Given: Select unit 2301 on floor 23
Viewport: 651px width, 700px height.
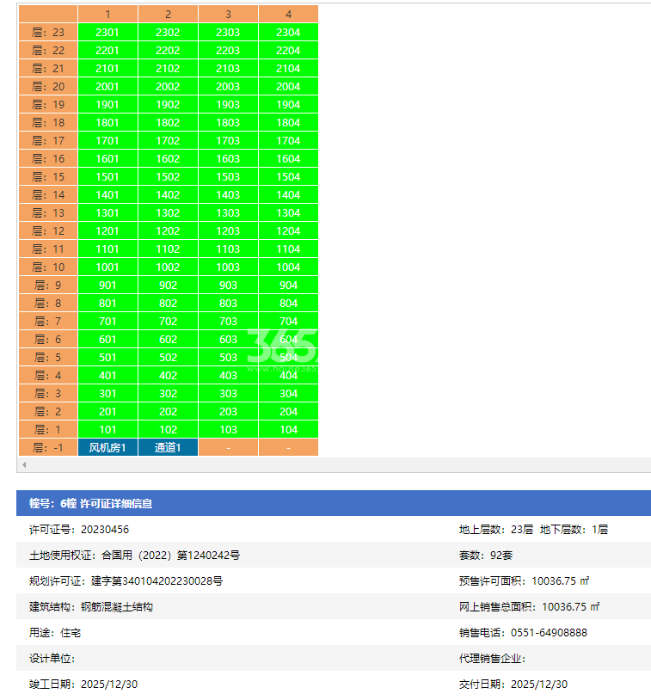Looking at the screenshot, I should (x=107, y=32).
